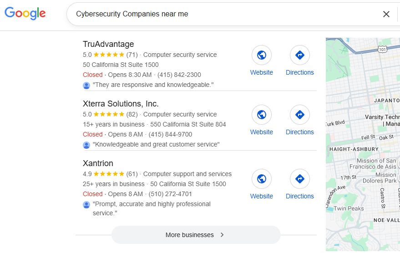This screenshot has height=253, width=400.
Task: Expand More businesses list
Action: 196,235
